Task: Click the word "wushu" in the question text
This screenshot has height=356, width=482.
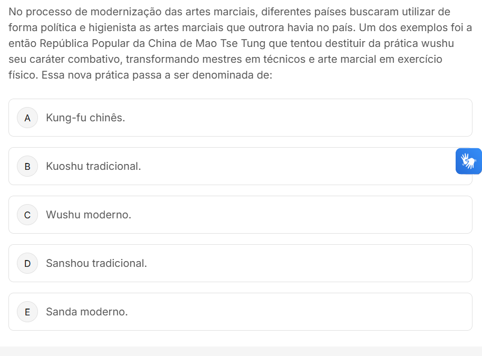Action: [438, 43]
